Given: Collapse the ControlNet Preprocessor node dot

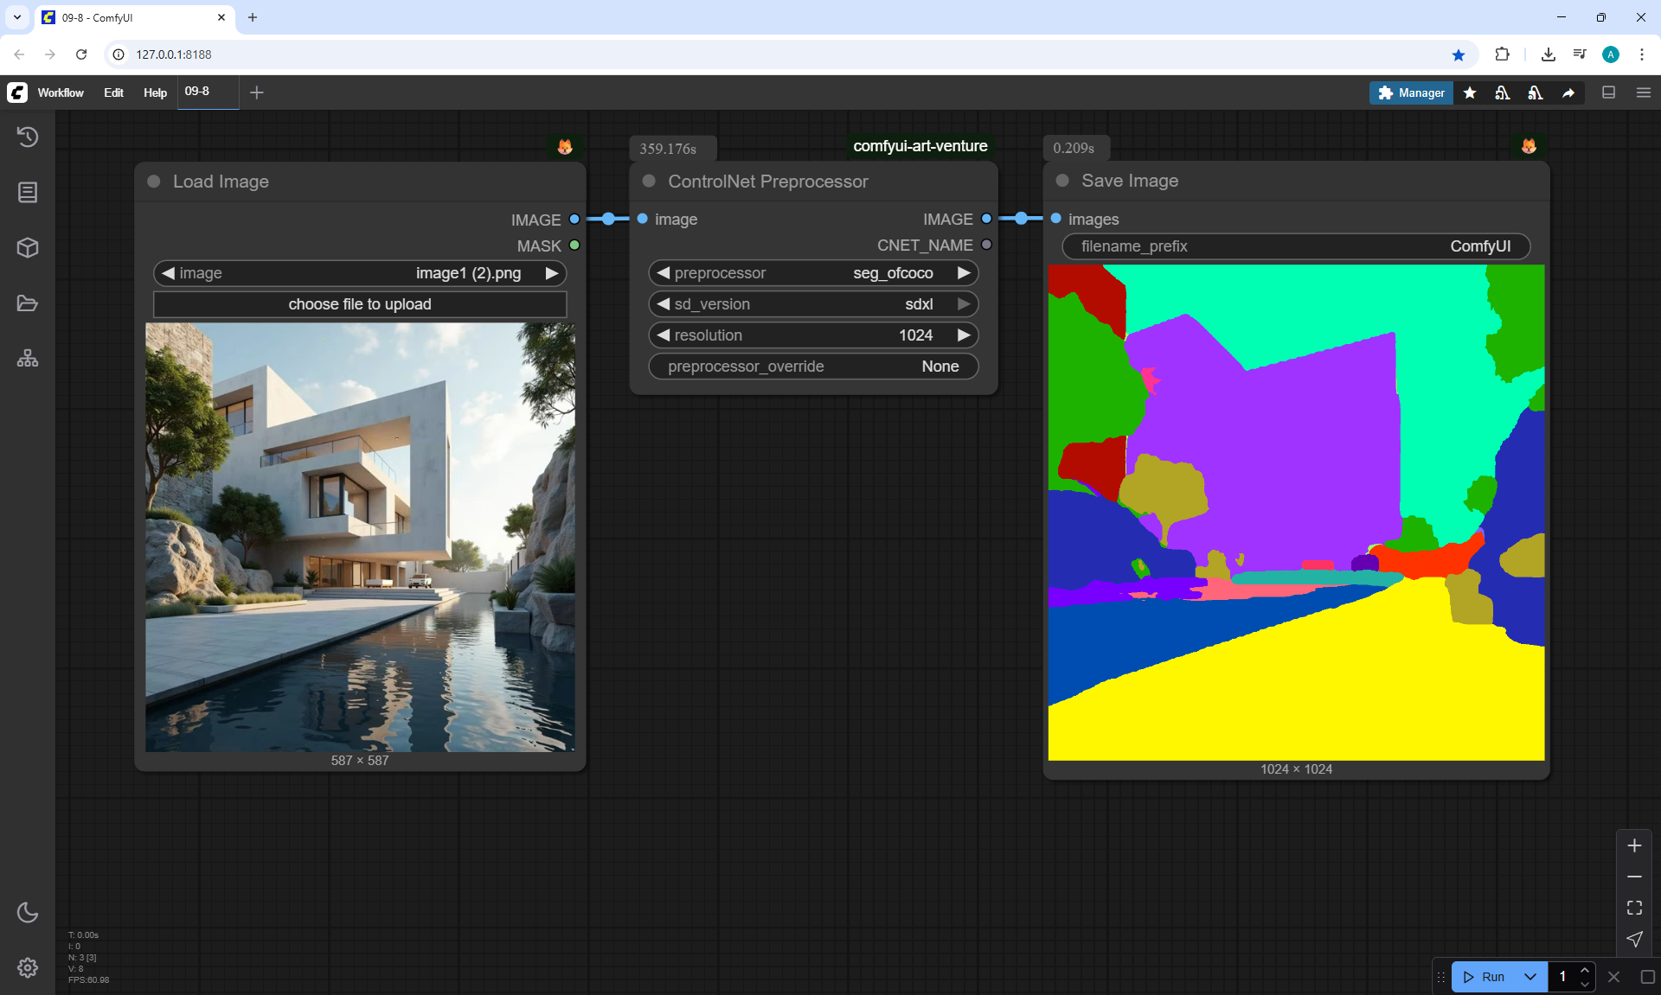Looking at the screenshot, I should tap(649, 182).
